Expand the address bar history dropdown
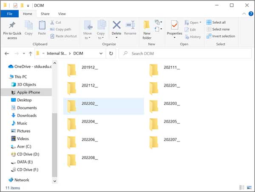The height and width of the screenshot is (192, 255). (101, 53)
